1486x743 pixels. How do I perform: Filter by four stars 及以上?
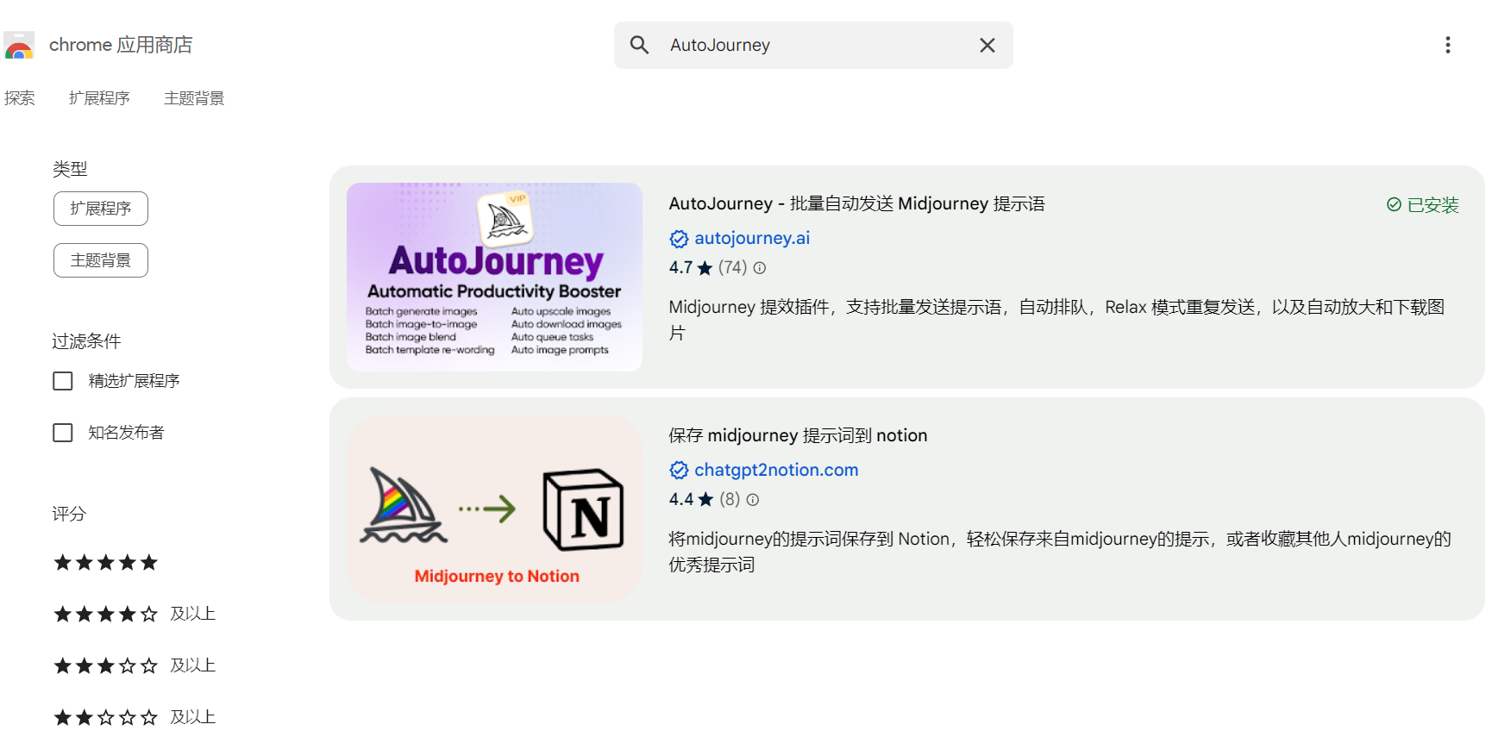pyautogui.click(x=134, y=615)
